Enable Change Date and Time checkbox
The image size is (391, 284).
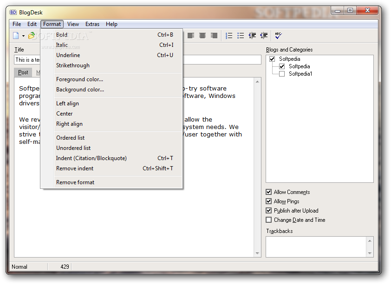268,219
